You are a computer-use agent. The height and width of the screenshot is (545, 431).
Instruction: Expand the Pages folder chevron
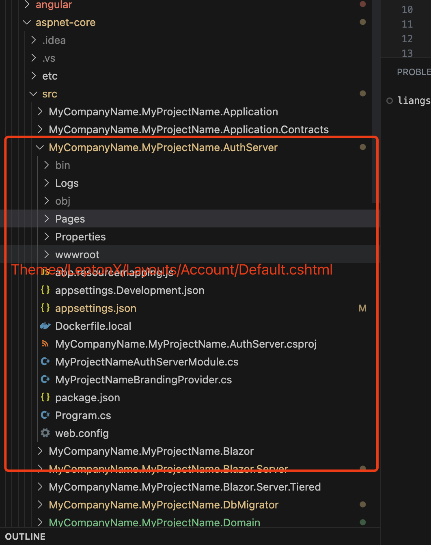(47, 219)
